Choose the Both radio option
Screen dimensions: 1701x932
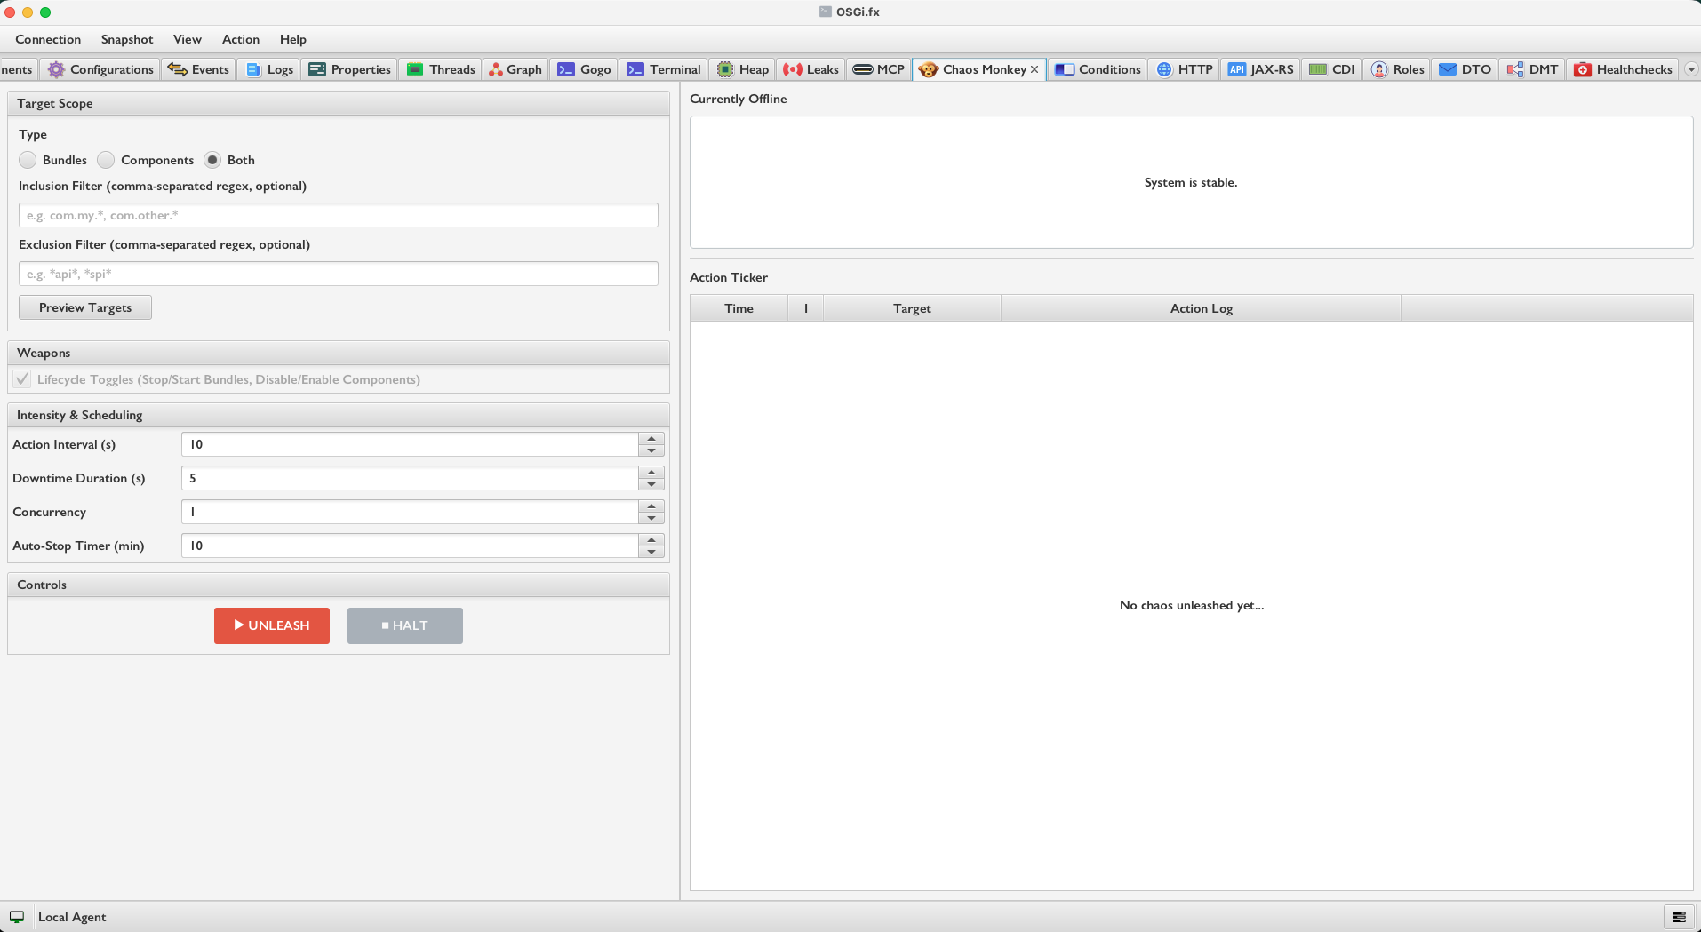pos(212,160)
